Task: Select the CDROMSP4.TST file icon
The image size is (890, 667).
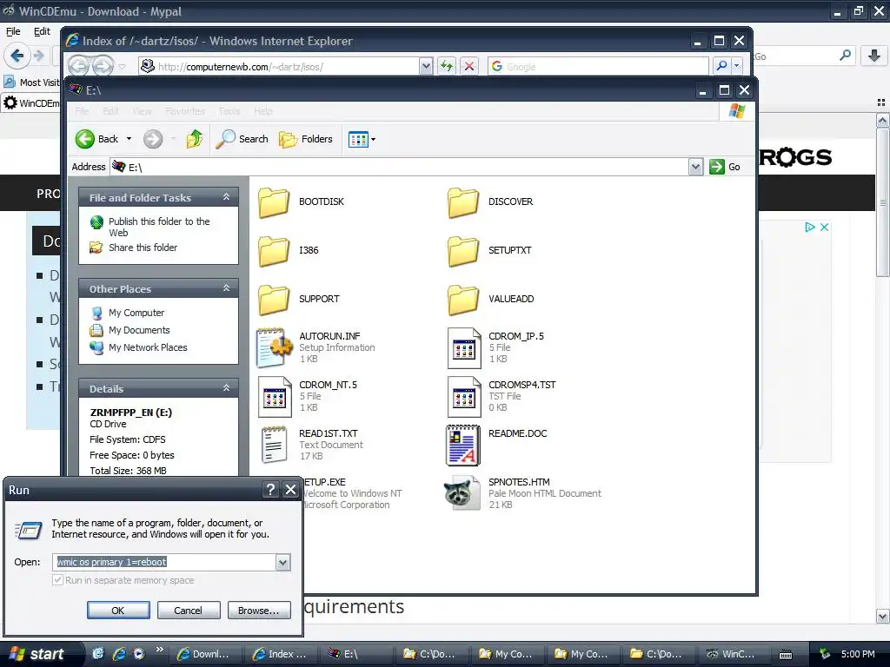Action: [x=464, y=396]
